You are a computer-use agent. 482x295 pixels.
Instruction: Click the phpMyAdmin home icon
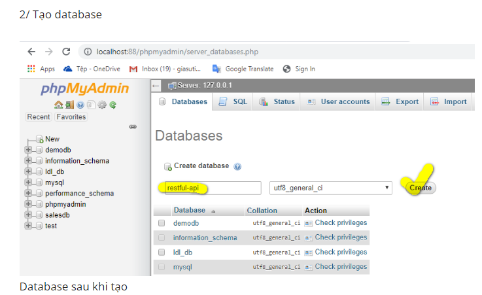(x=58, y=105)
